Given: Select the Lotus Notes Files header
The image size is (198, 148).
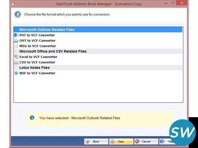Looking at the screenshot, I should [34, 68].
